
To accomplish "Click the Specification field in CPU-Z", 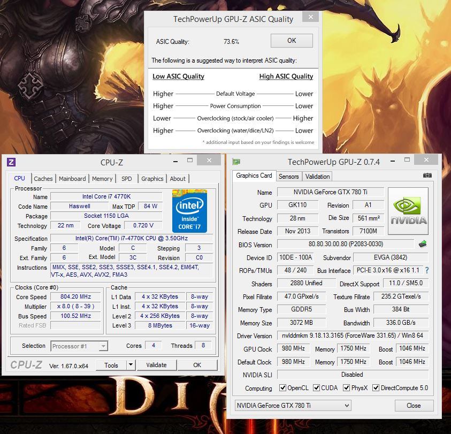I will pyautogui.click(x=132, y=238).
